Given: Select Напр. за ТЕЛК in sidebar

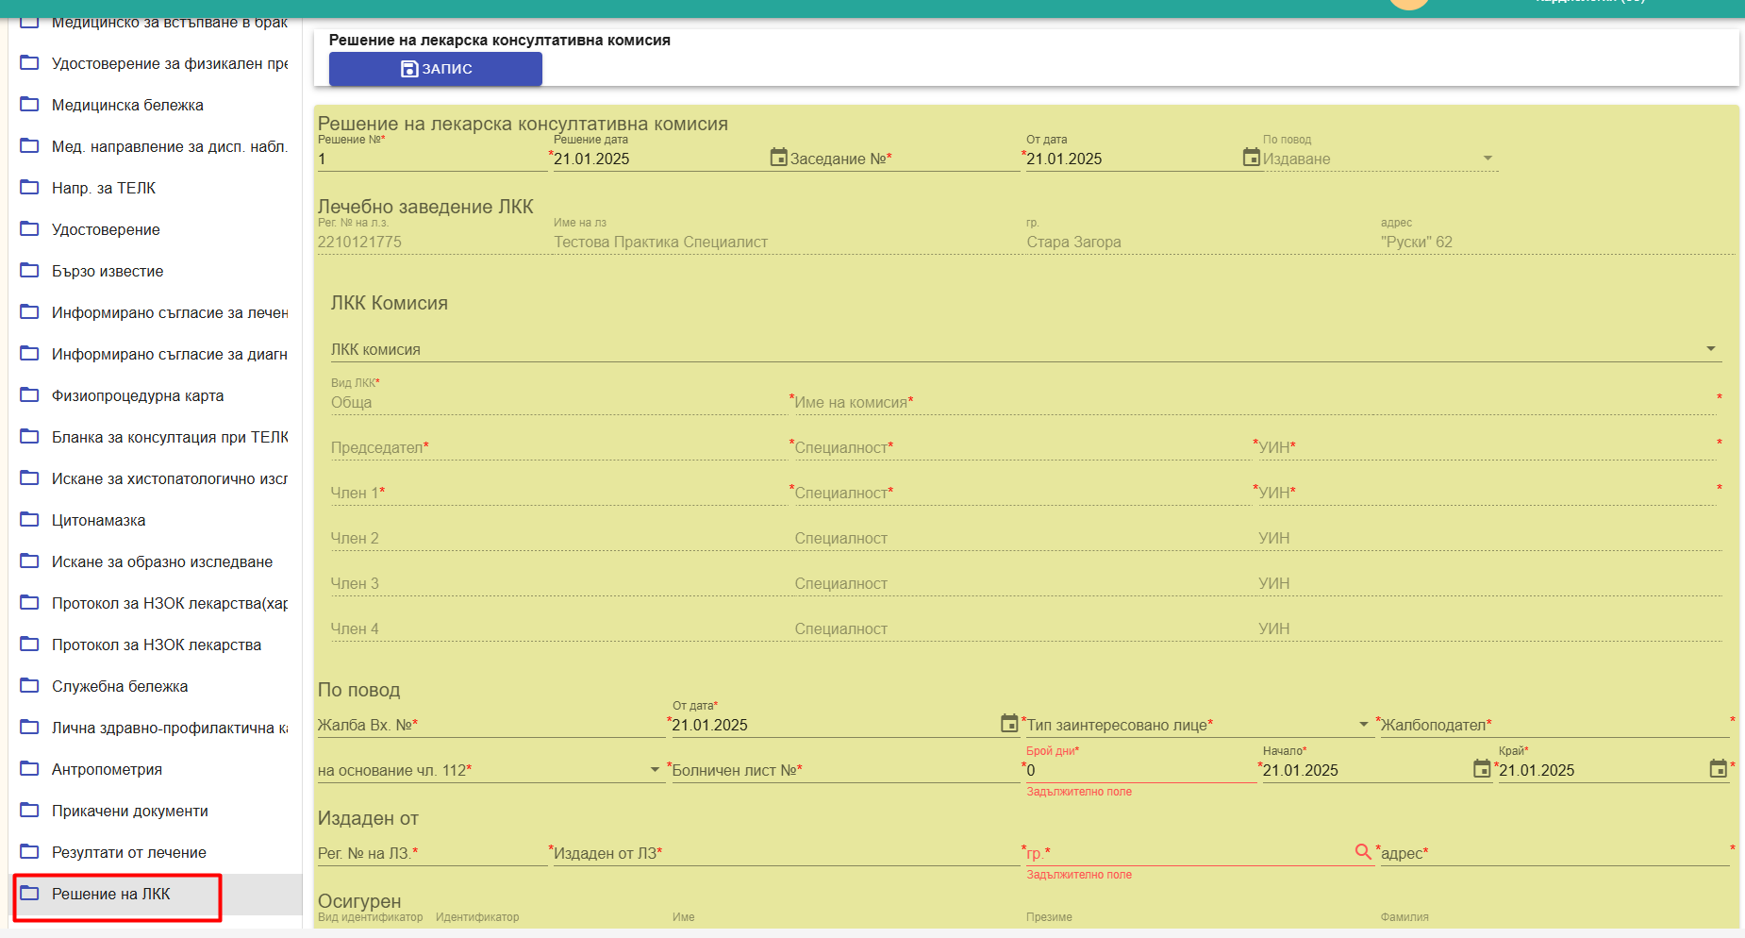Looking at the screenshot, I should 156,188.
